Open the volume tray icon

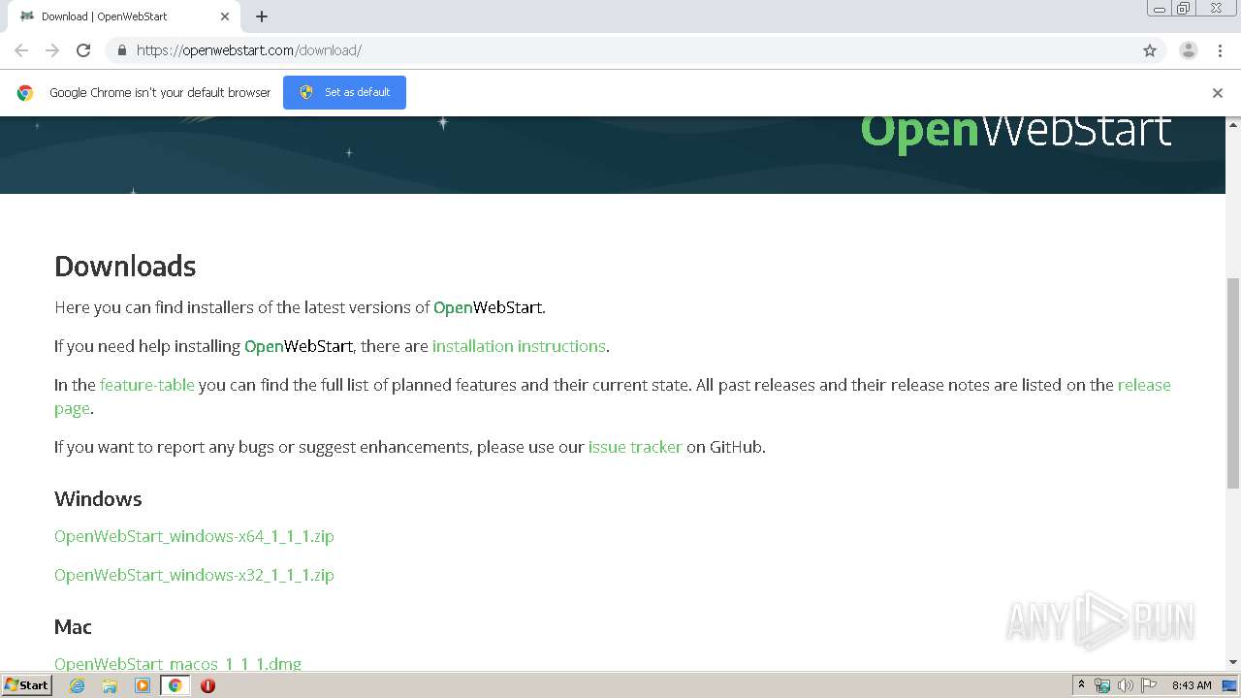click(1125, 685)
